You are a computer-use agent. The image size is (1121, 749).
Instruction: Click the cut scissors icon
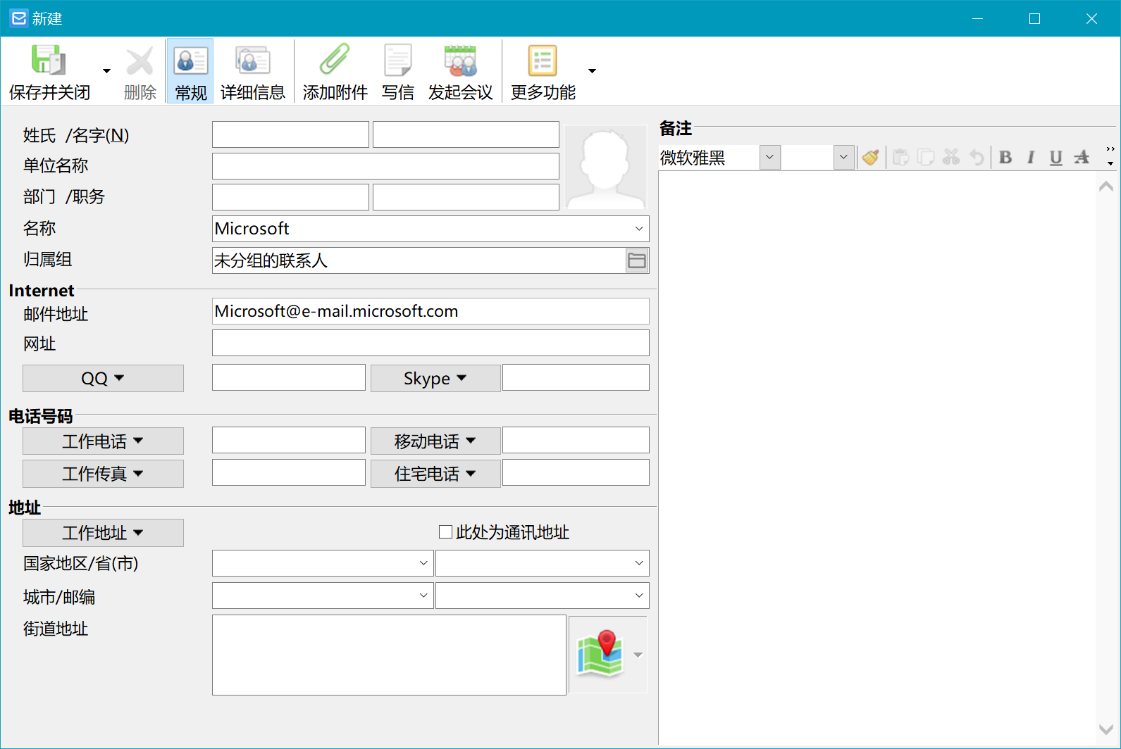(x=951, y=157)
